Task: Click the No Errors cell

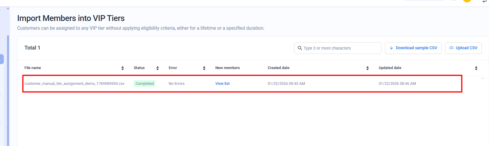Action: coord(176,84)
